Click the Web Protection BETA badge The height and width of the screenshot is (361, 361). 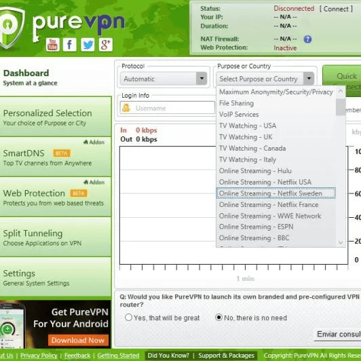(x=79, y=193)
